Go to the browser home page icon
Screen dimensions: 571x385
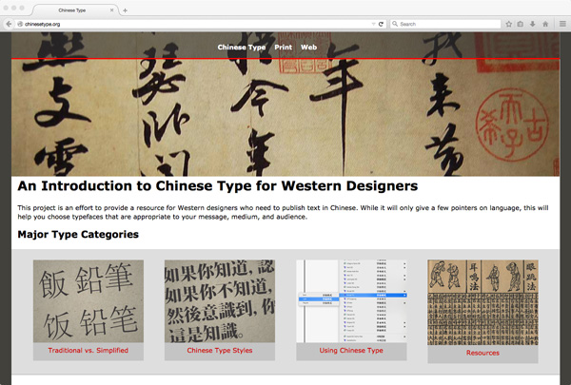point(545,23)
